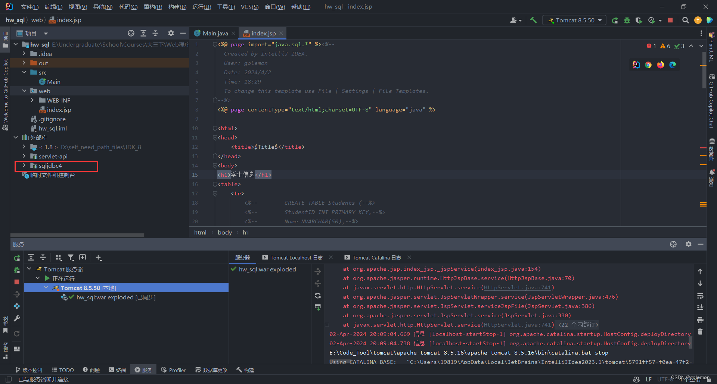Click Expand All icon in project panel
717x384 pixels.
[143, 33]
